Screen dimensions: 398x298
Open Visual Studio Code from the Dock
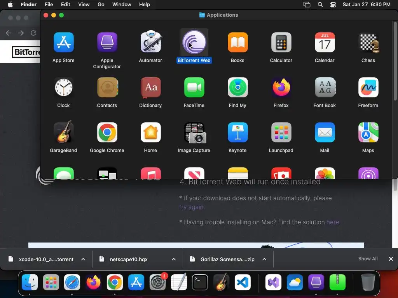click(x=243, y=282)
